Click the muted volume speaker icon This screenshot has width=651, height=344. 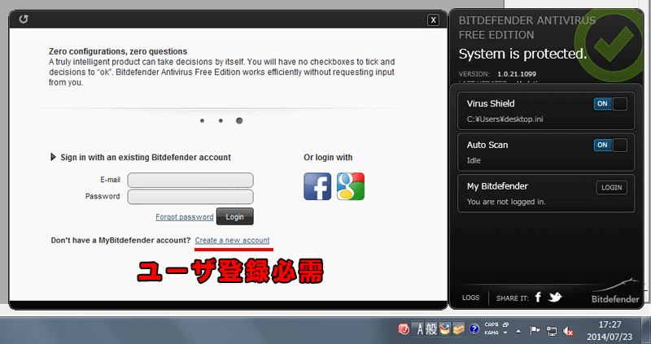(568, 331)
